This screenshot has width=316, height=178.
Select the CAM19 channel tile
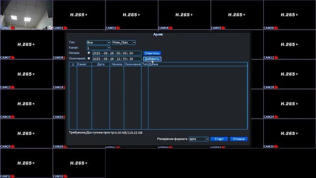26,104
